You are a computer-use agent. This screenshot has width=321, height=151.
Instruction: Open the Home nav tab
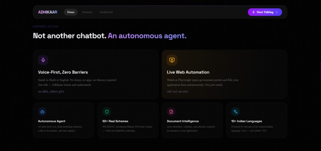70,12
